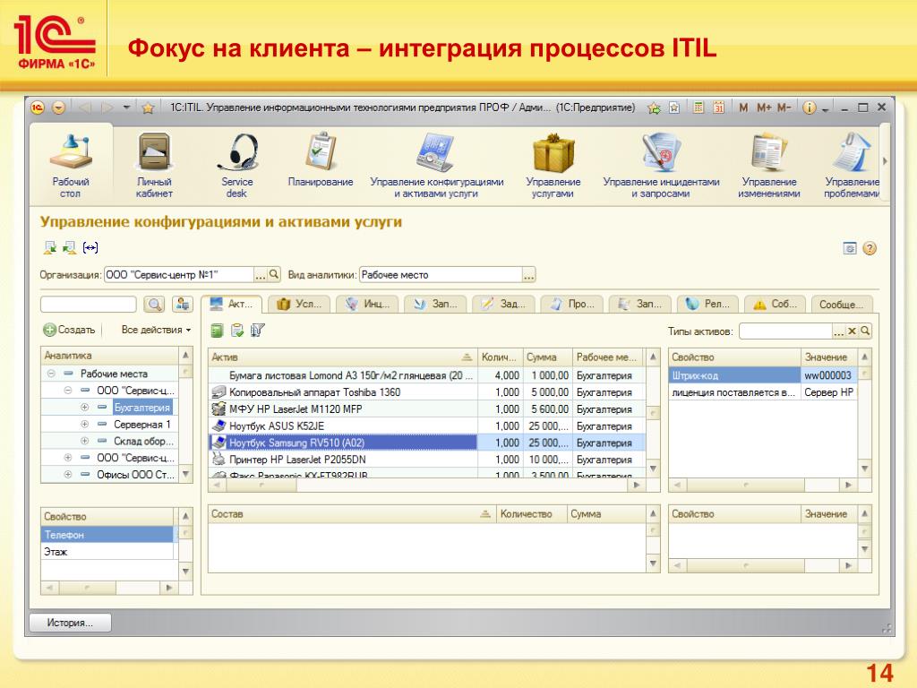This screenshot has width=917, height=688.
Task: Click the Создать button
Action: click(x=69, y=330)
